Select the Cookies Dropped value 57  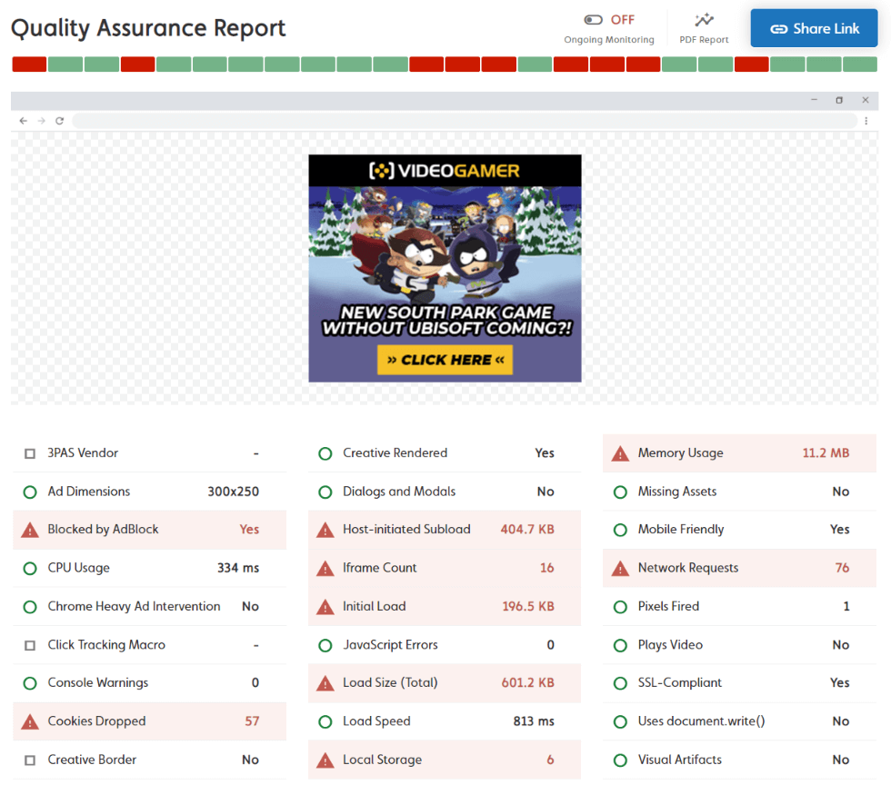(x=252, y=720)
